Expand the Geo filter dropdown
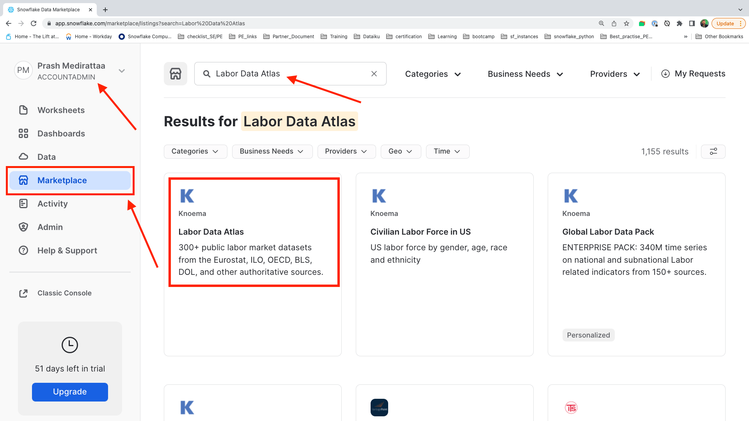This screenshot has width=749, height=421. click(401, 152)
